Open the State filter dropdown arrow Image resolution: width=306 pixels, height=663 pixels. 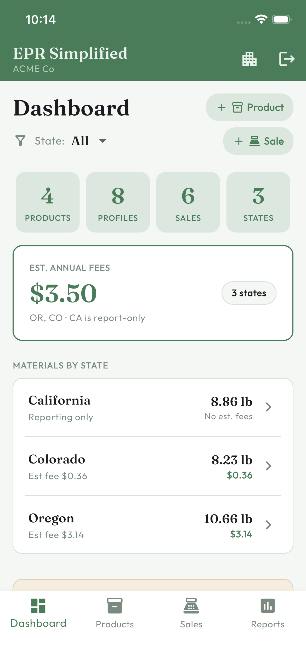tap(103, 141)
